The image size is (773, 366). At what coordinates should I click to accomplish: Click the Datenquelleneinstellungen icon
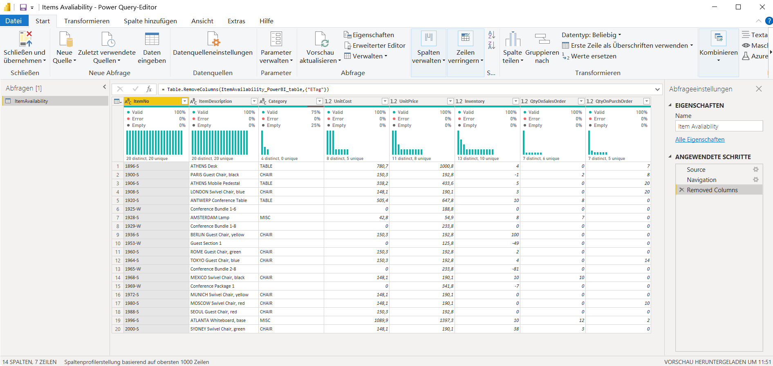coord(213,39)
